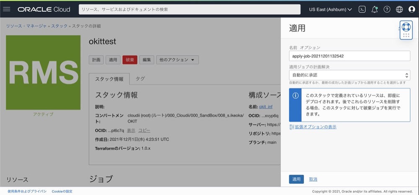419x195 pixels.
Task: Open the notifications bell
Action: pyautogui.click(x=375, y=9)
